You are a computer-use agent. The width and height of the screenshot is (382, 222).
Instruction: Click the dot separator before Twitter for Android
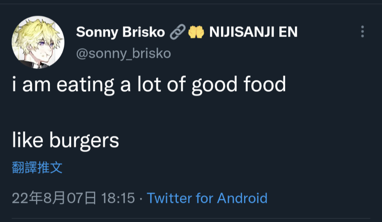(141, 199)
